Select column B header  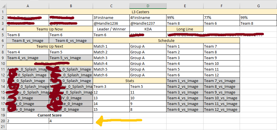pyautogui.click(x=71, y=6)
